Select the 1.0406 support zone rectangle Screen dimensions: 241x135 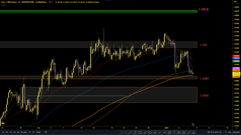tap(109, 95)
